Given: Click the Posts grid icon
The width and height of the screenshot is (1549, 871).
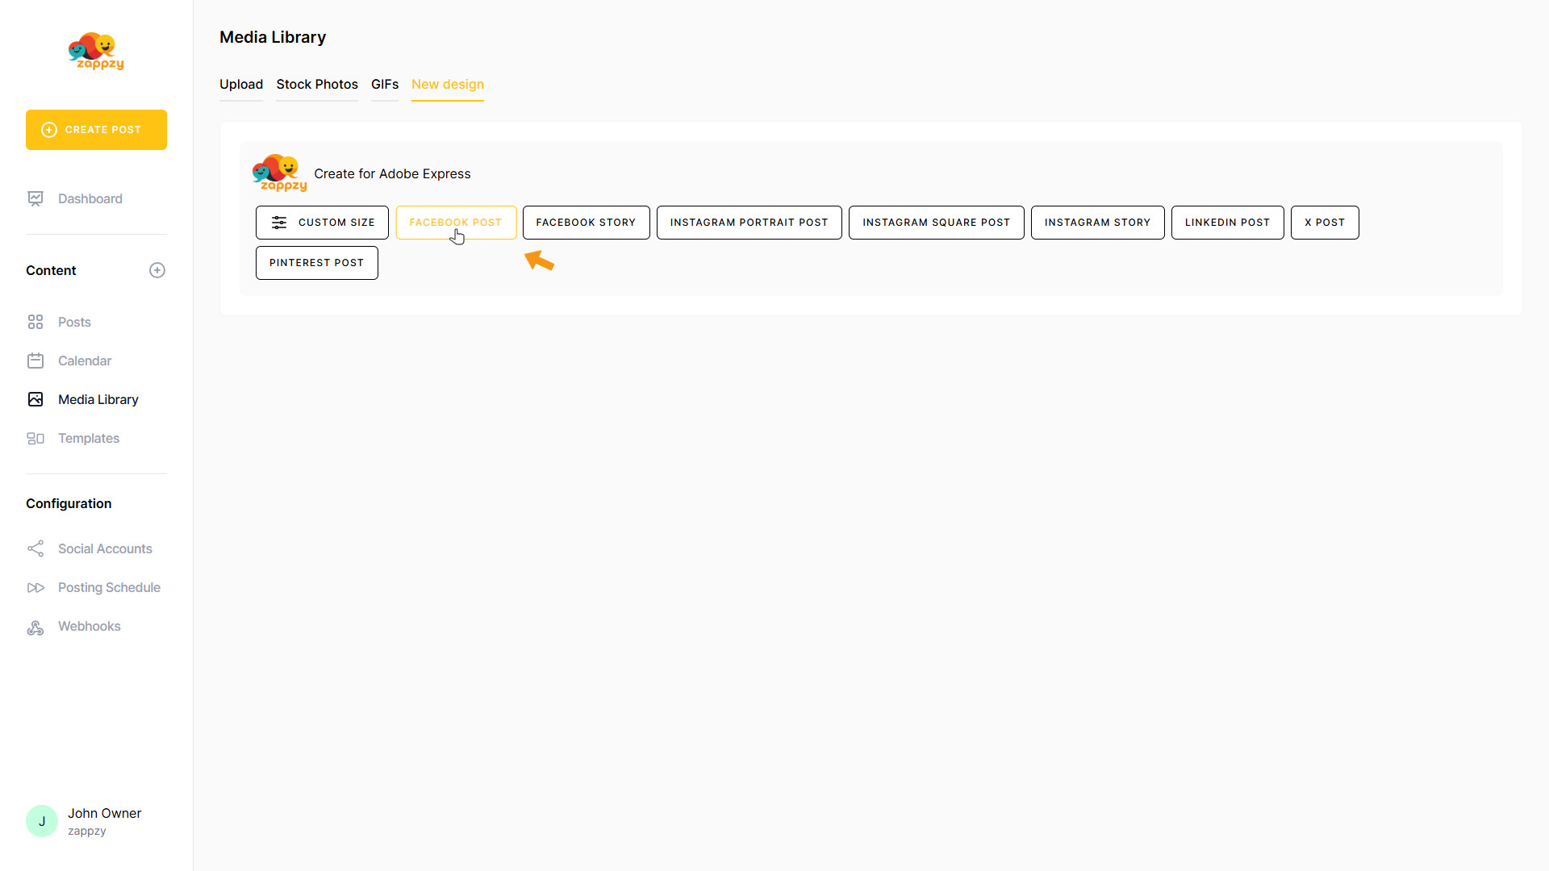Looking at the screenshot, I should click(x=35, y=322).
